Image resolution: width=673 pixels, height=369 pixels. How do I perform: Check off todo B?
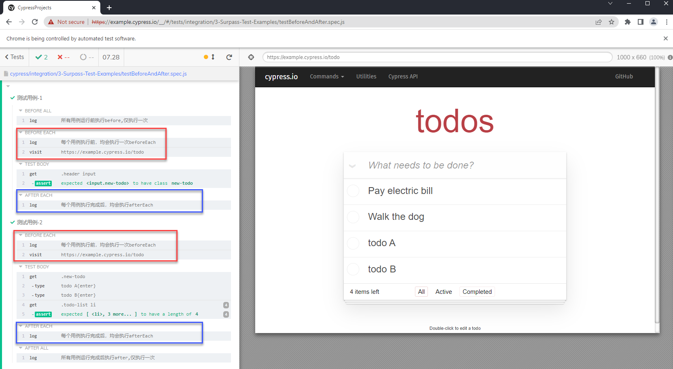coord(353,269)
